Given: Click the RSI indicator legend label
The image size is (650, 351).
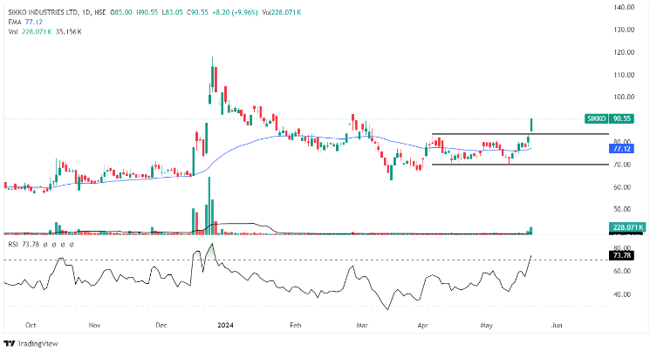Looking at the screenshot, I should point(13,245).
